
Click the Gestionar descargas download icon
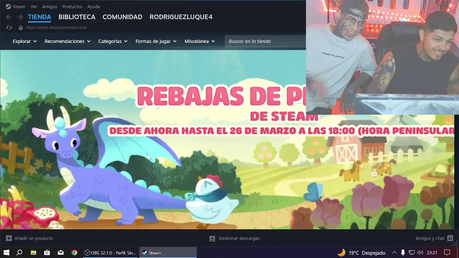point(212,238)
